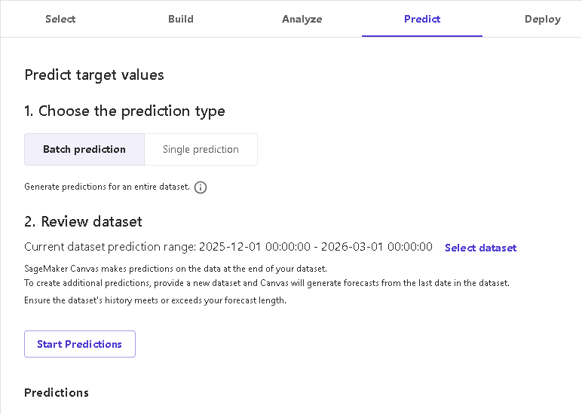
Task: Click the To create additional predictions sentence
Action: [x=267, y=283]
